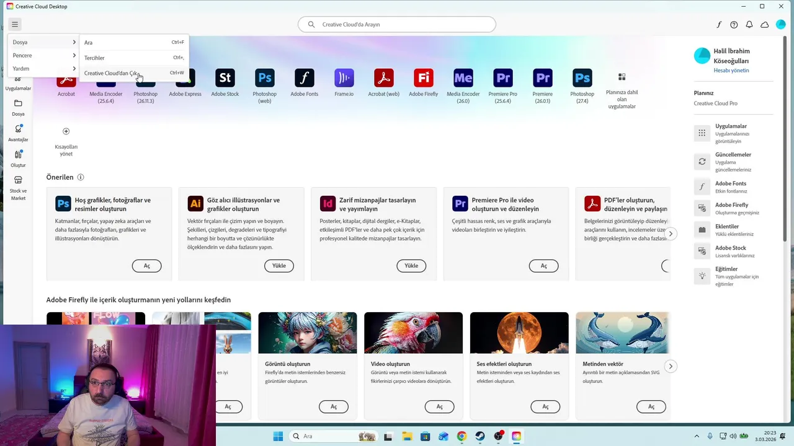Viewport: 794px width, 446px height.
Task: Select Ara from the Dosya submenu
Action: [134, 42]
